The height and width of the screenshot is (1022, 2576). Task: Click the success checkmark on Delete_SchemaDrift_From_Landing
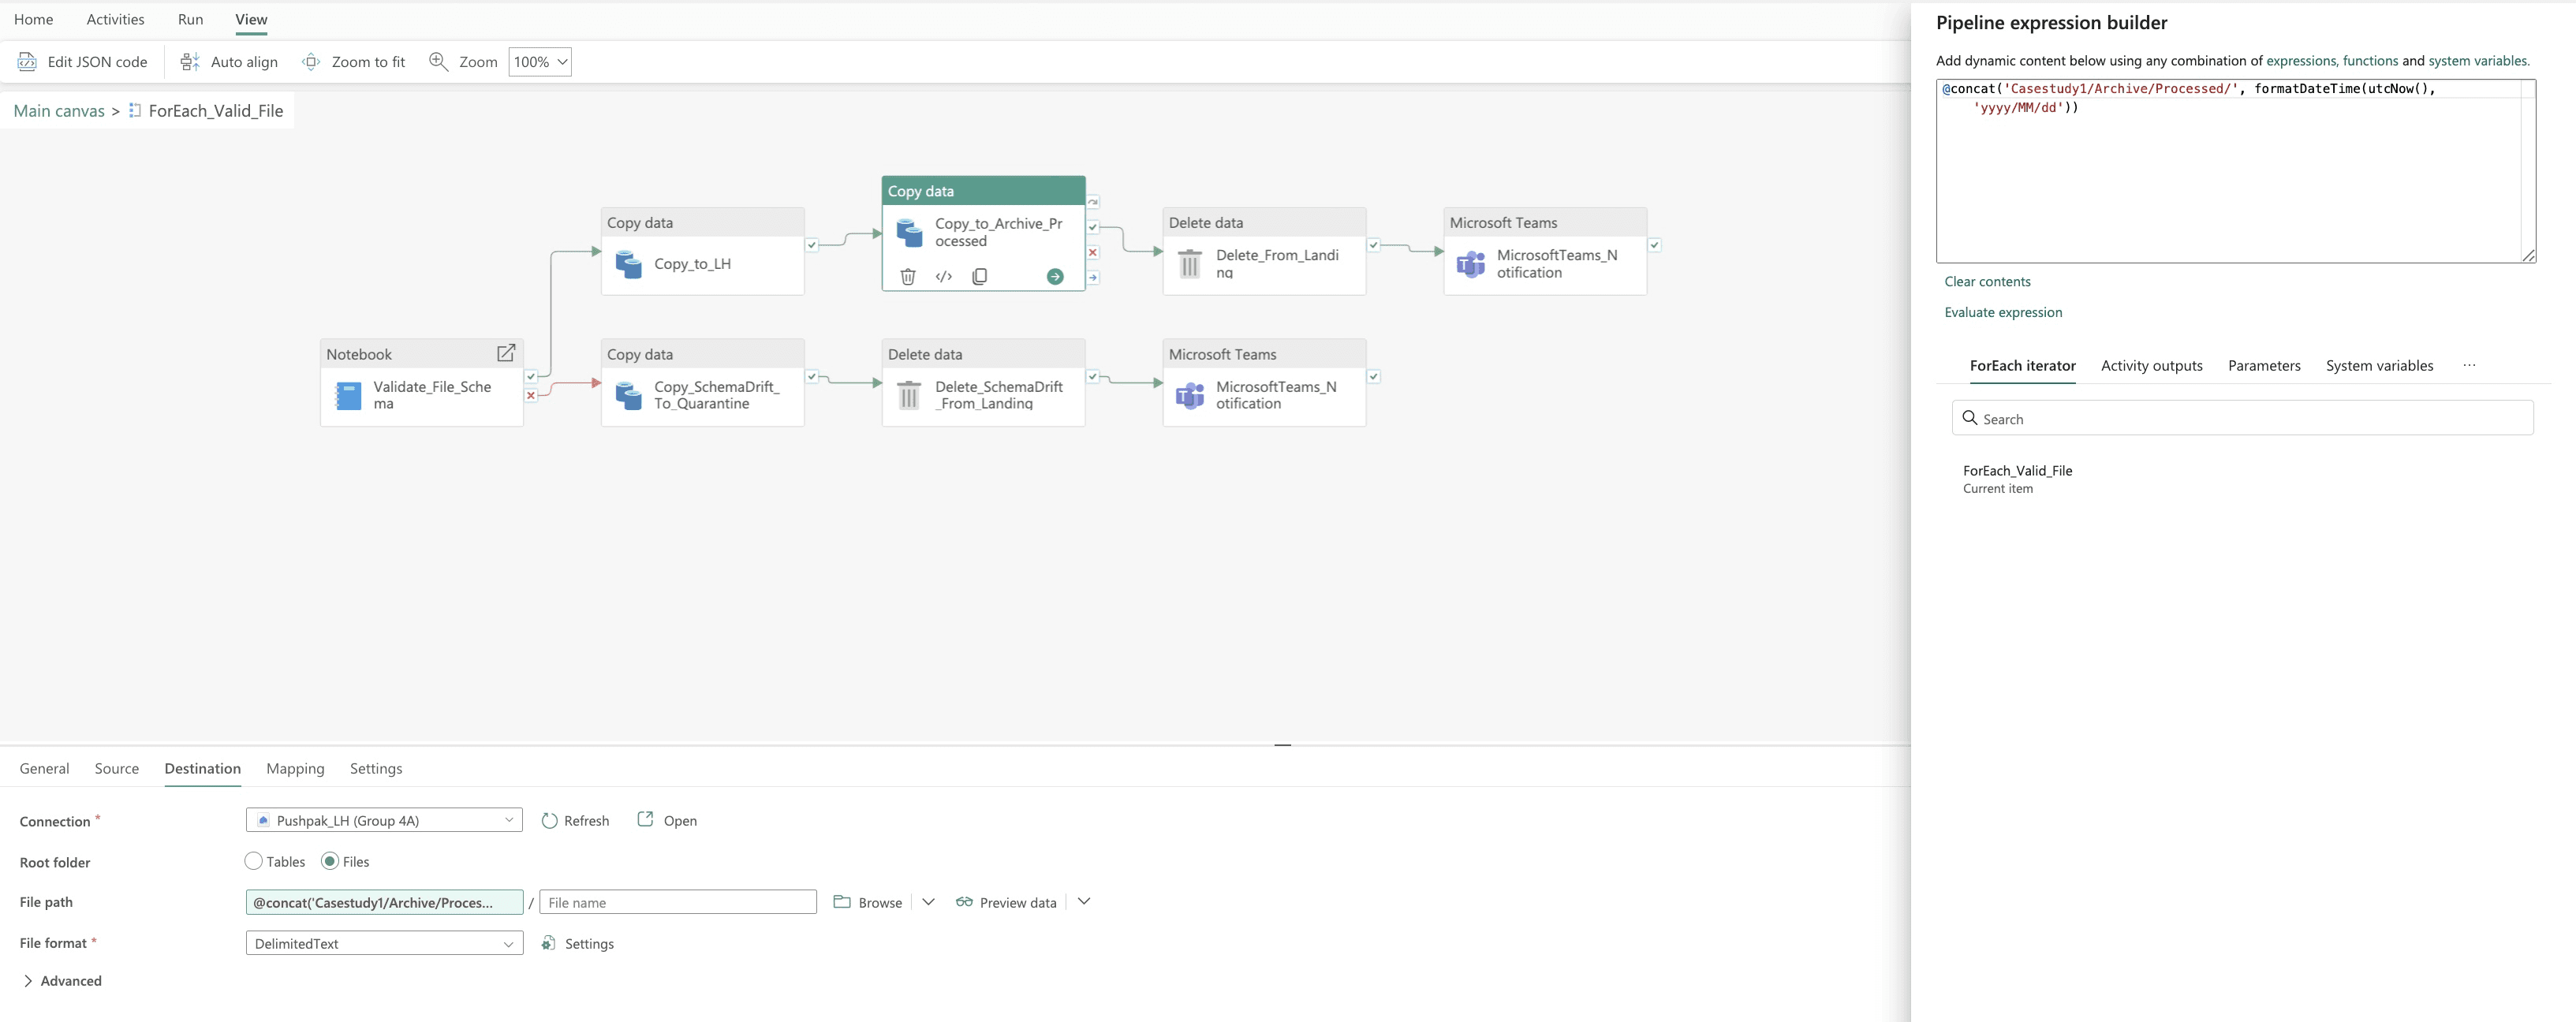click(x=1093, y=377)
